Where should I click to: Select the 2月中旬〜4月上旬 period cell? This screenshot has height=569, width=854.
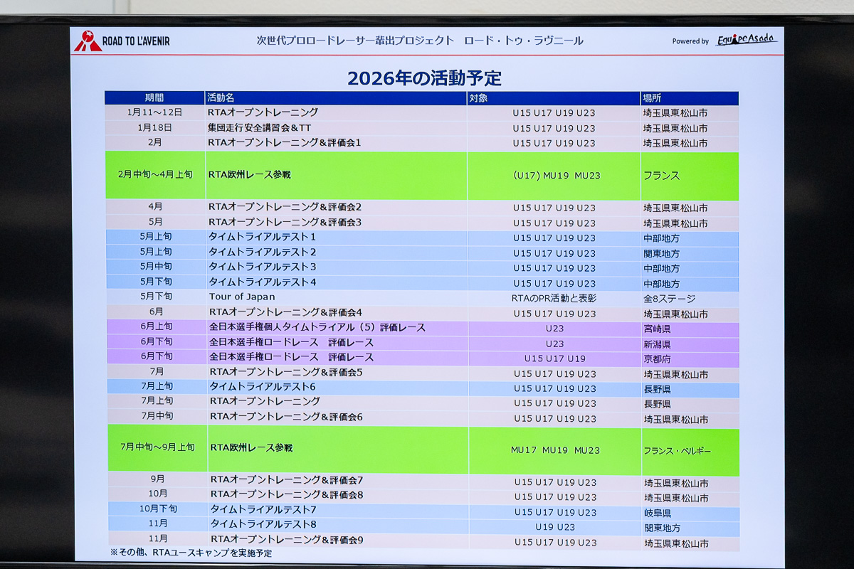click(x=155, y=175)
